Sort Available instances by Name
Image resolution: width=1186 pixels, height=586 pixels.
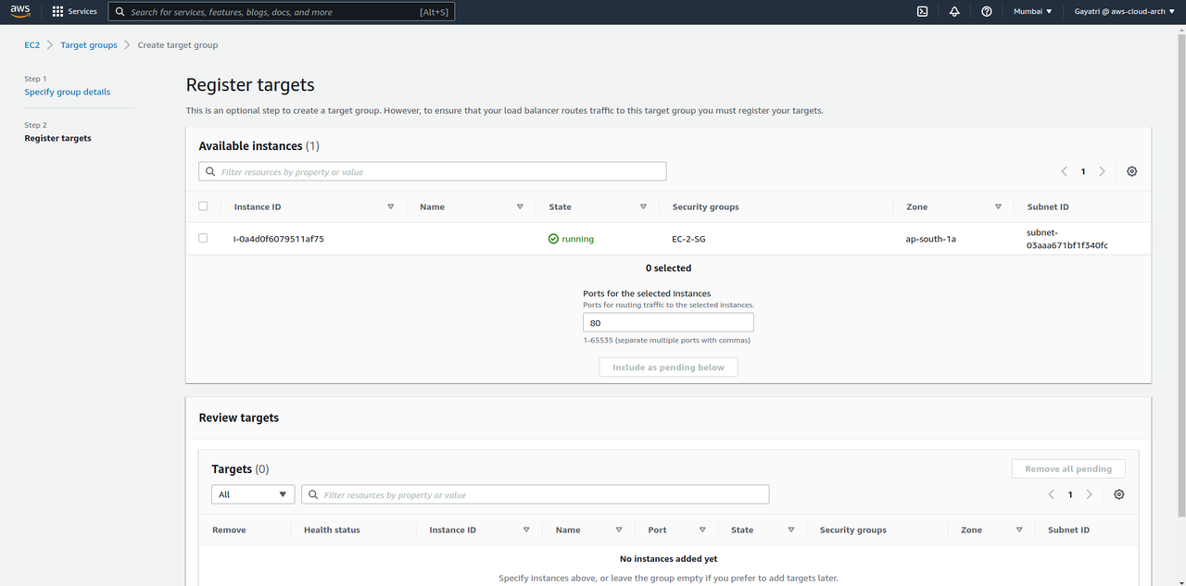520,206
